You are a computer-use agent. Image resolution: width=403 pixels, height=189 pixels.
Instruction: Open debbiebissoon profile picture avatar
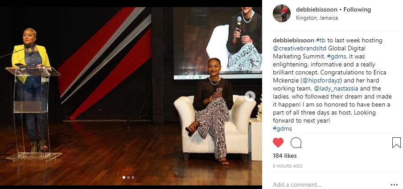point(282,13)
